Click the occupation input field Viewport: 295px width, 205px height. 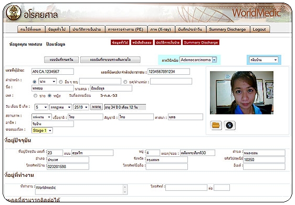coord(52,123)
